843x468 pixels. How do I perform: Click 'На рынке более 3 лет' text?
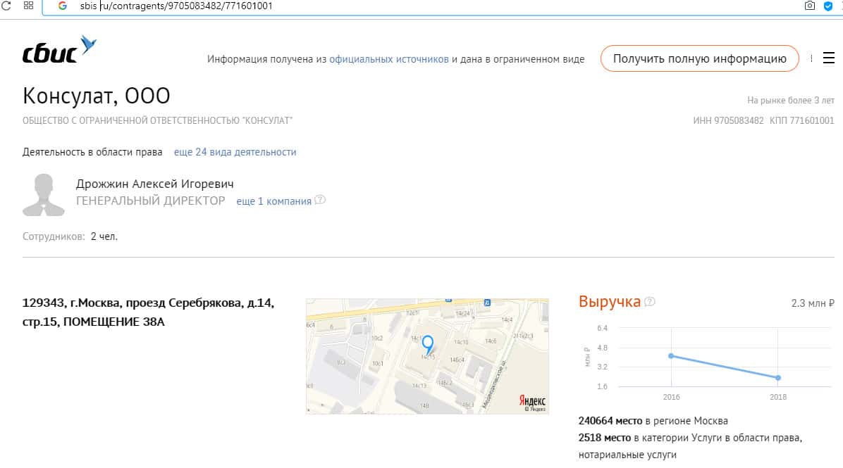pyautogui.click(x=791, y=101)
